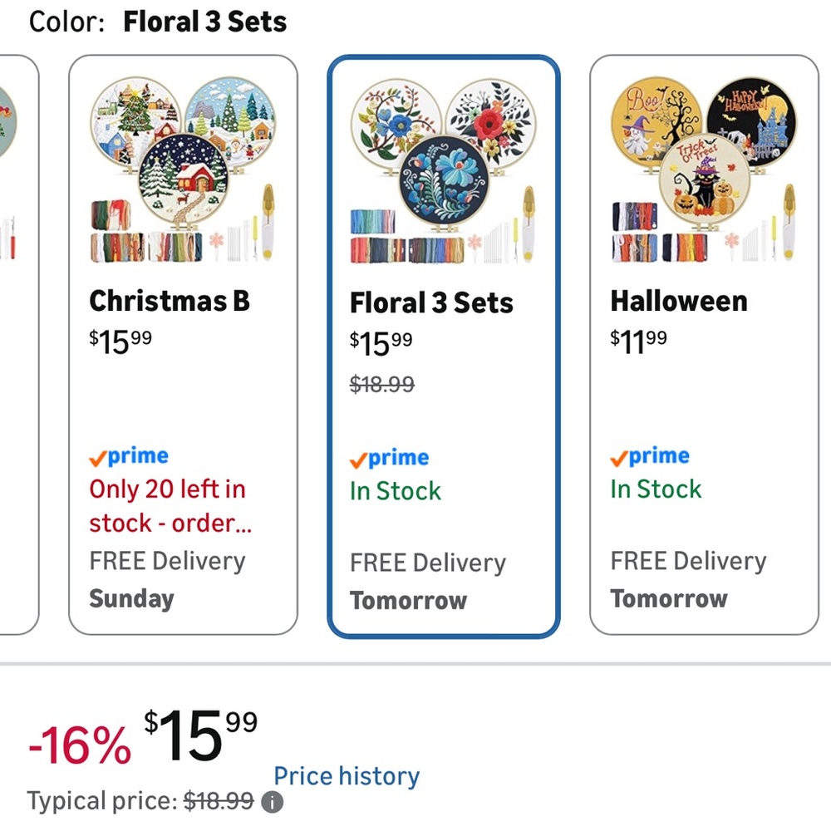Click the struck-through $18.99 in Floral card
The height and width of the screenshot is (831, 831).
(x=382, y=384)
